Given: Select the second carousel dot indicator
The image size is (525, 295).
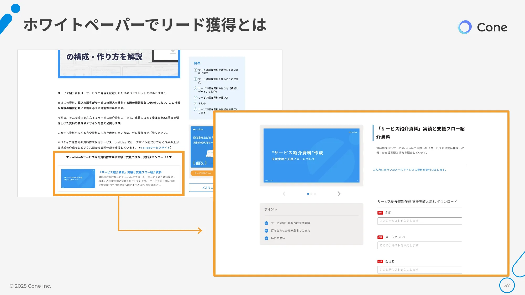Looking at the screenshot, I should coord(312,194).
